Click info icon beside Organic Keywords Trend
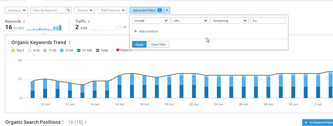This screenshot has height=126, width=333. (69, 43)
